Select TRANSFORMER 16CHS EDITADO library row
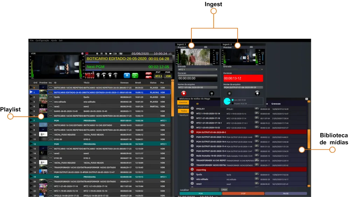 [248, 165]
